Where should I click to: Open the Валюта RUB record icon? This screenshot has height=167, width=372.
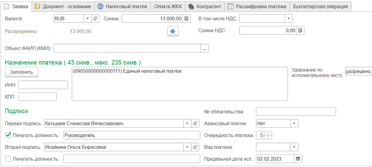pos(95,19)
